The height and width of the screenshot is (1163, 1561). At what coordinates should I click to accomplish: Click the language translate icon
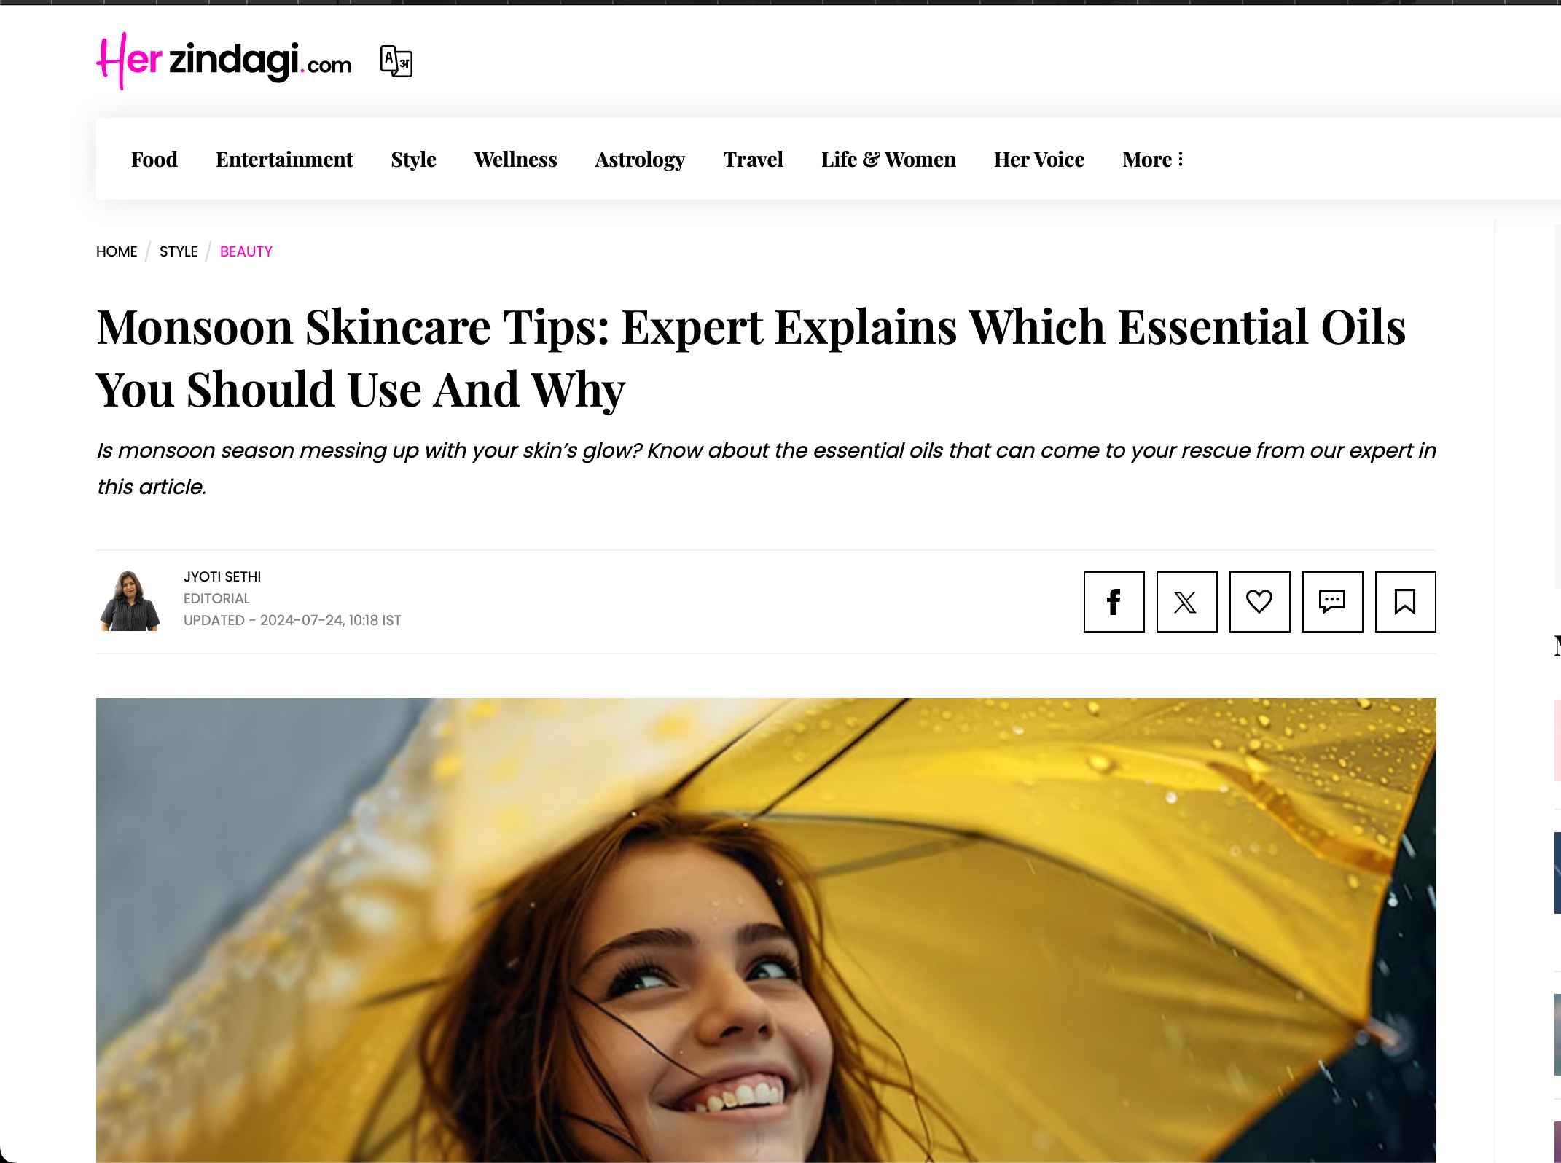click(x=396, y=61)
